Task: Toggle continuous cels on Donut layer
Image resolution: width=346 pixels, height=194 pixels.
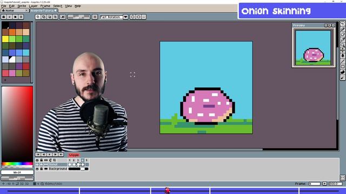Action: tap(46, 164)
